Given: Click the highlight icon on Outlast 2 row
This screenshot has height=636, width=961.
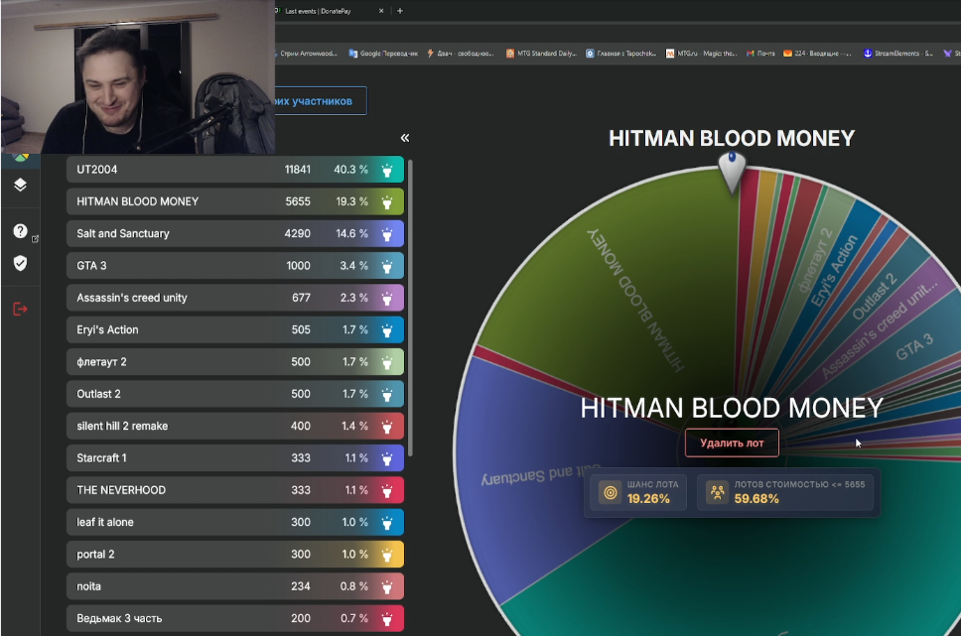Looking at the screenshot, I should coord(387,394).
